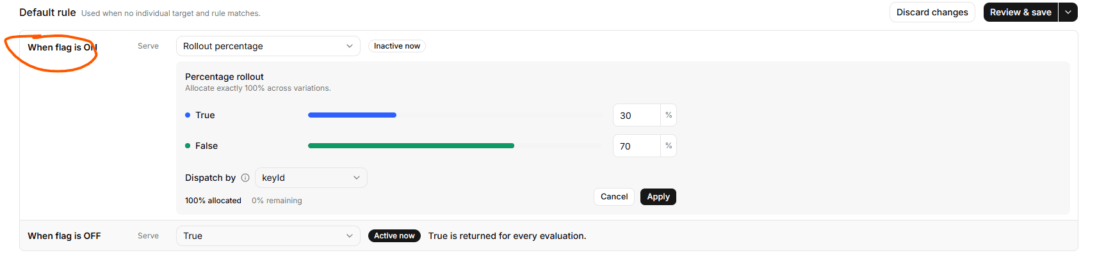Click the Inactive now badge
This screenshot has width=1097, height=262.
[397, 46]
